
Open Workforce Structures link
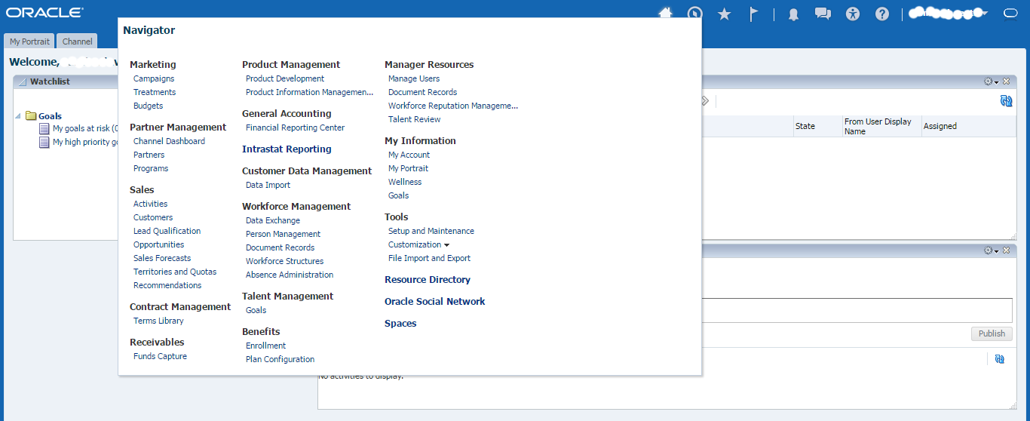click(284, 261)
